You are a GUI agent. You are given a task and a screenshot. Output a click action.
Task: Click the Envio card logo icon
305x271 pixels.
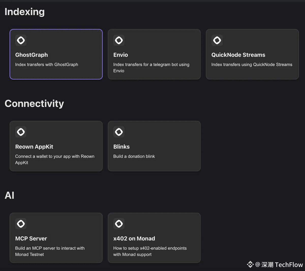click(119, 40)
